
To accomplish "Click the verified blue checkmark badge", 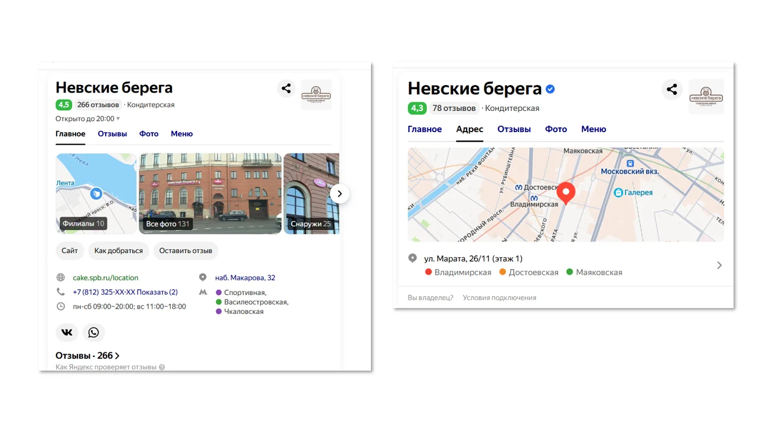I will coord(550,89).
